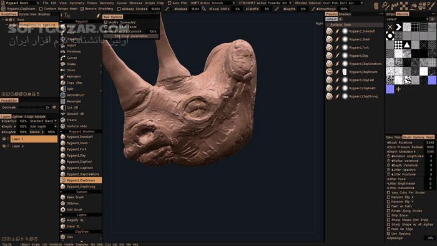This screenshot has height=246, width=437.
Task: Click Edit brush parameters button
Action: pos(130,36)
